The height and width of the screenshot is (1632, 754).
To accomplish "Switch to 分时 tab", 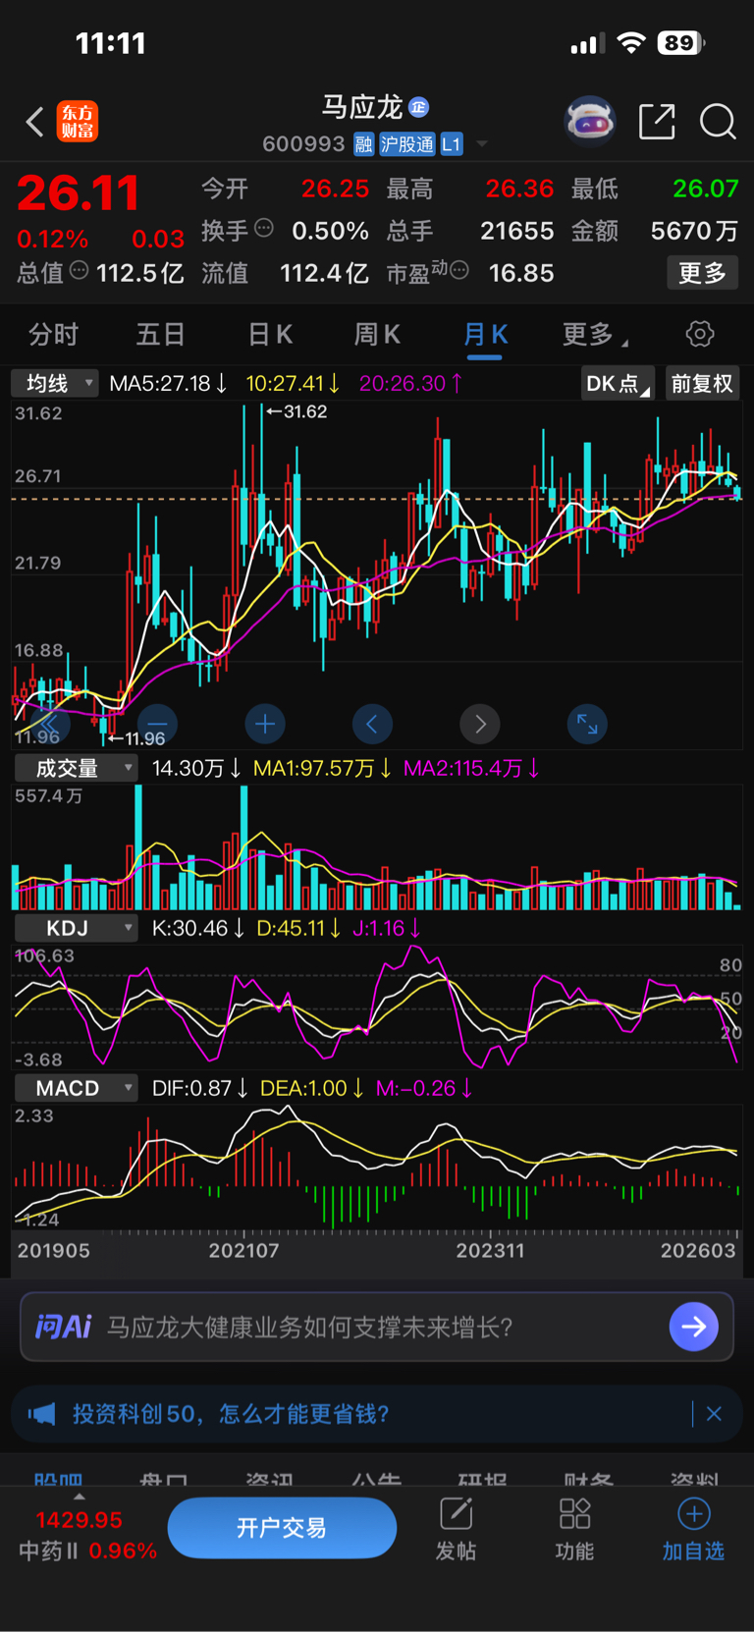I will pyautogui.click(x=53, y=335).
